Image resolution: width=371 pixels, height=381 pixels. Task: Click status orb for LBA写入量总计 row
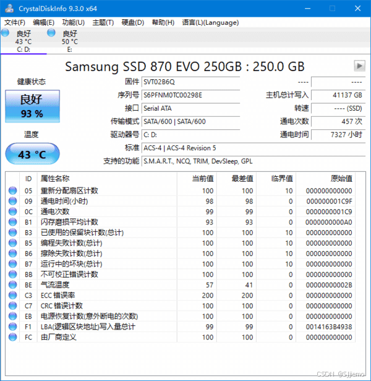click(x=12, y=327)
